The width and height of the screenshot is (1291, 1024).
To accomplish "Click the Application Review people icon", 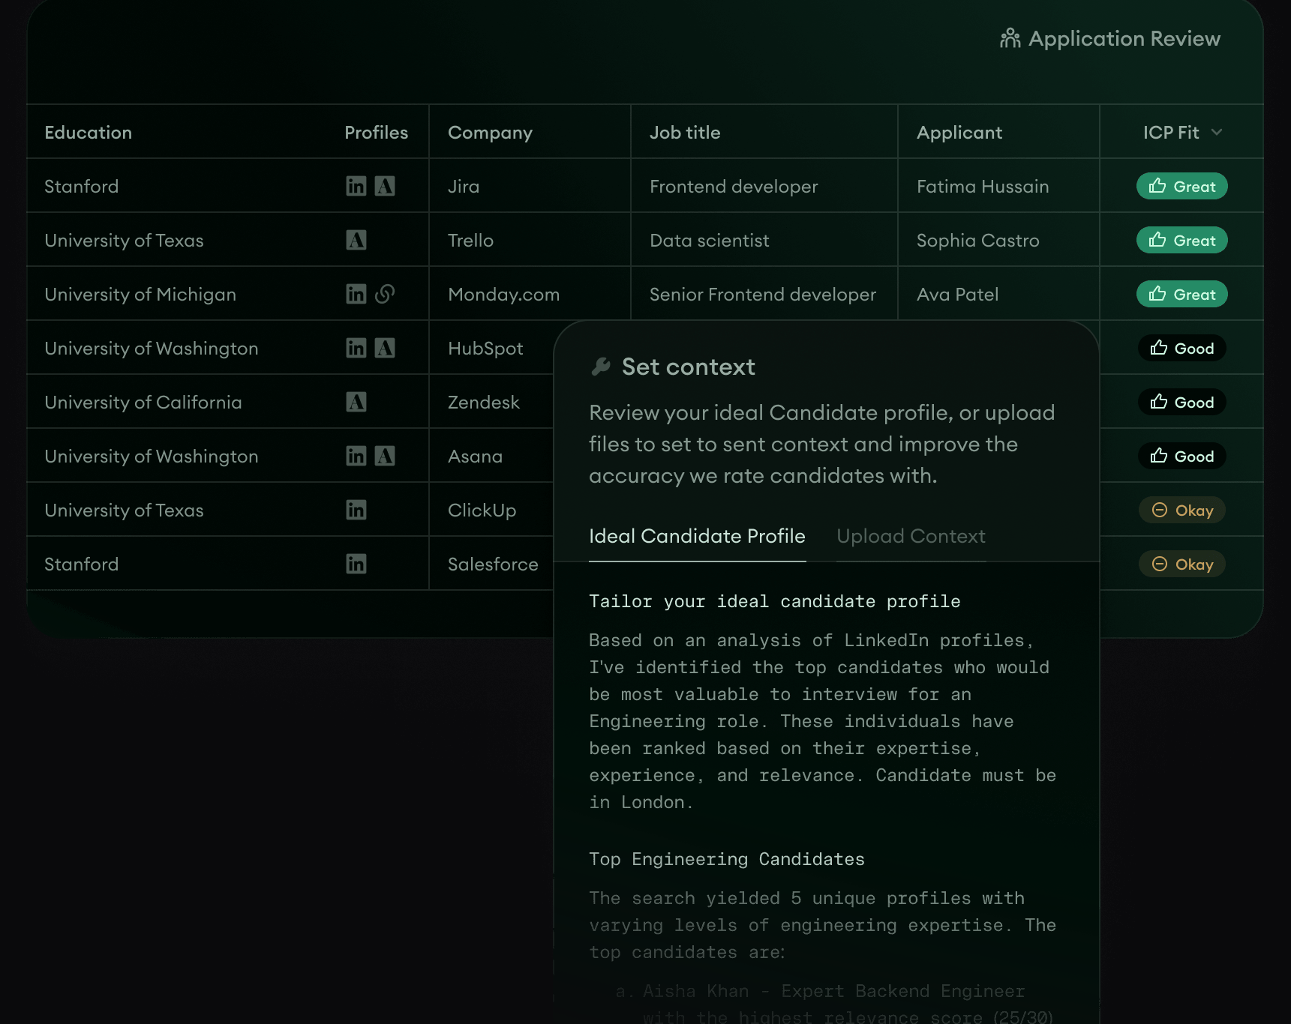I will click(1010, 38).
